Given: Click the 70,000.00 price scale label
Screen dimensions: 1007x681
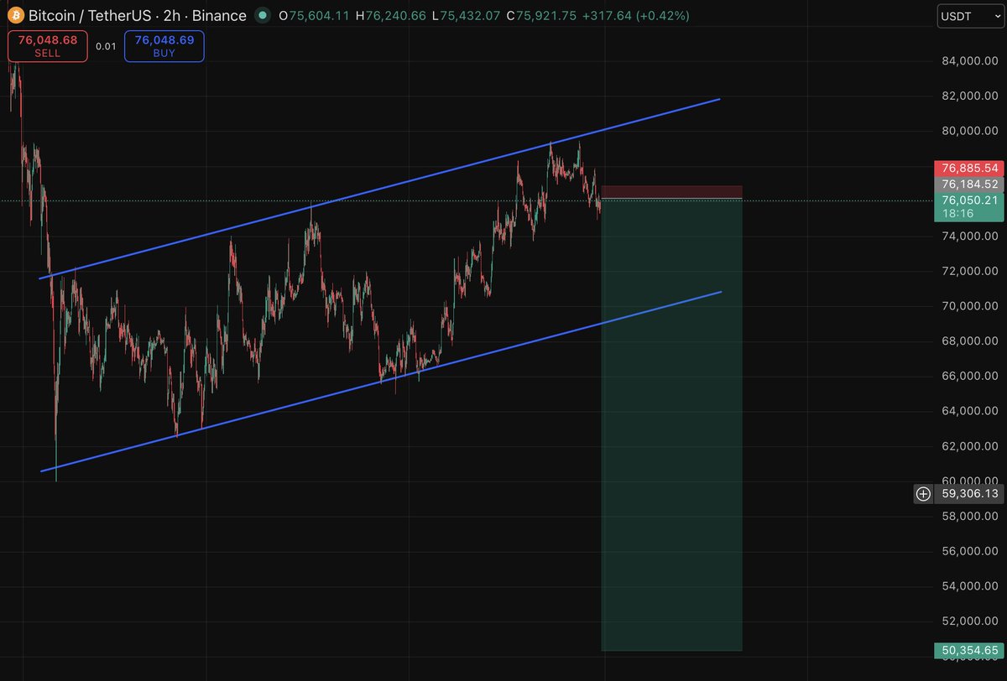Looking at the screenshot, I should 968,306.
